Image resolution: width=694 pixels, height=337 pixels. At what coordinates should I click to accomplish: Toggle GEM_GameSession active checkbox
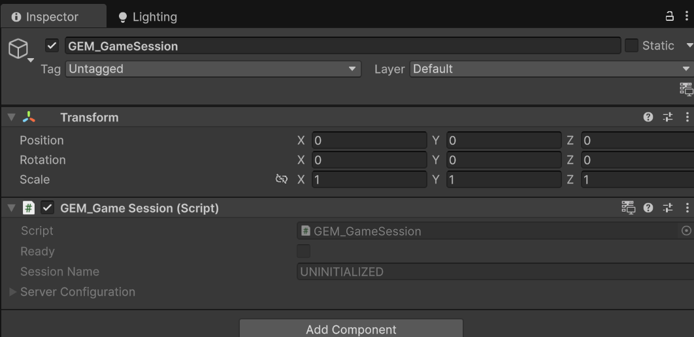tap(53, 46)
